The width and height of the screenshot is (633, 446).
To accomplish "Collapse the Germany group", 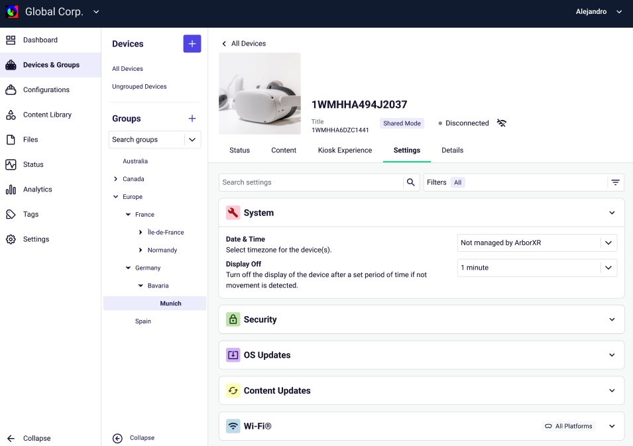I will [x=128, y=268].
